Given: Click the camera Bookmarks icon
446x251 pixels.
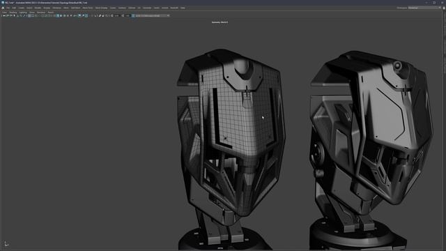Looking at the screenshot, I should [14, 15].
